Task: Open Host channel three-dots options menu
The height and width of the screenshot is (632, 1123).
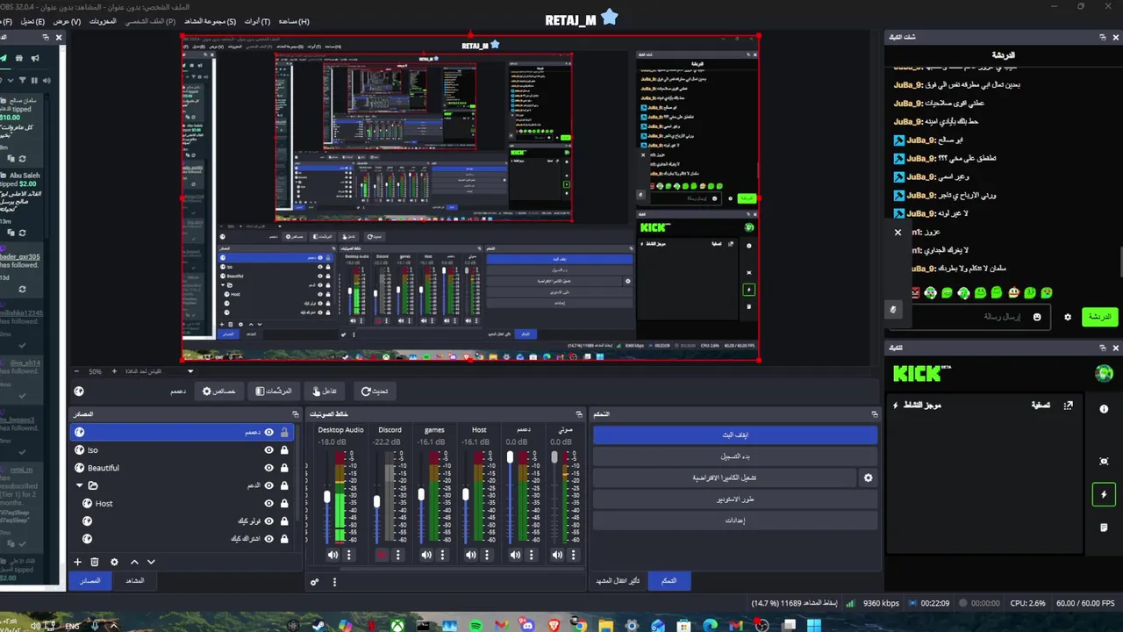Action: (x=487, y=555)
